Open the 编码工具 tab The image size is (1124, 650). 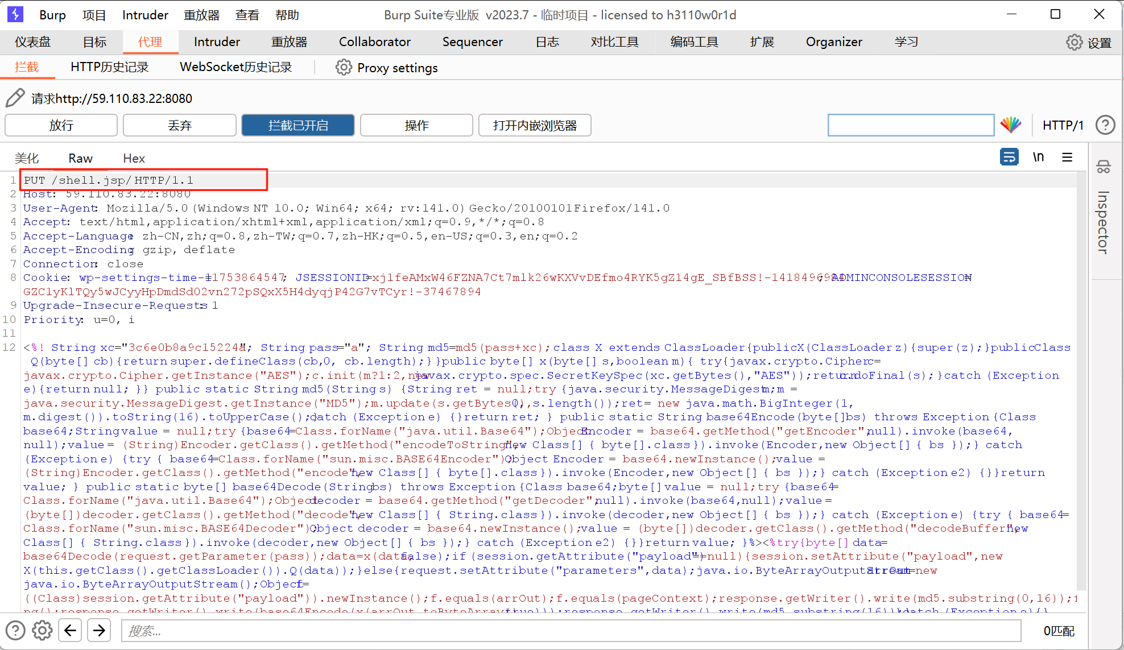(x=694, y=42)
